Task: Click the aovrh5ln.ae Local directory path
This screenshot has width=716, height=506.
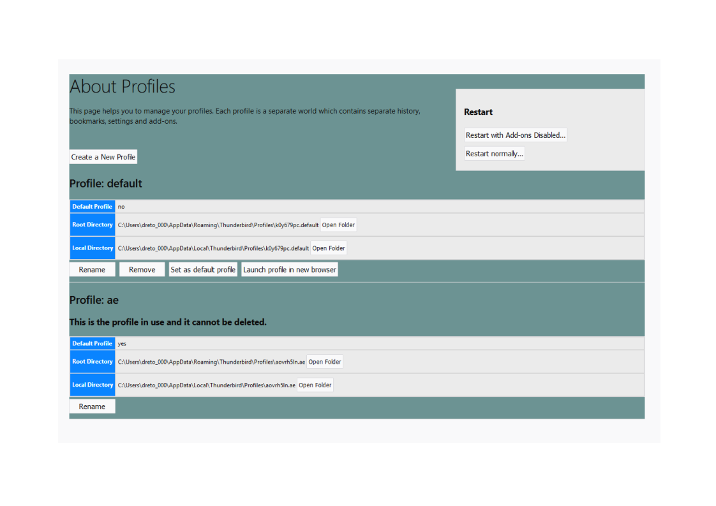Action: pyautogui.click(x=206, y=385)
